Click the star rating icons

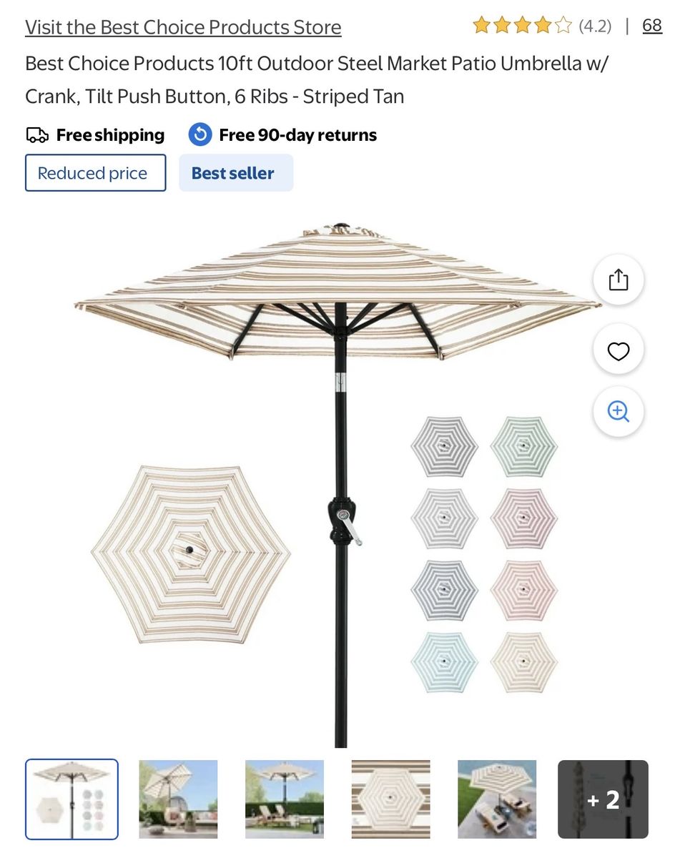click(x=522, y=26)
